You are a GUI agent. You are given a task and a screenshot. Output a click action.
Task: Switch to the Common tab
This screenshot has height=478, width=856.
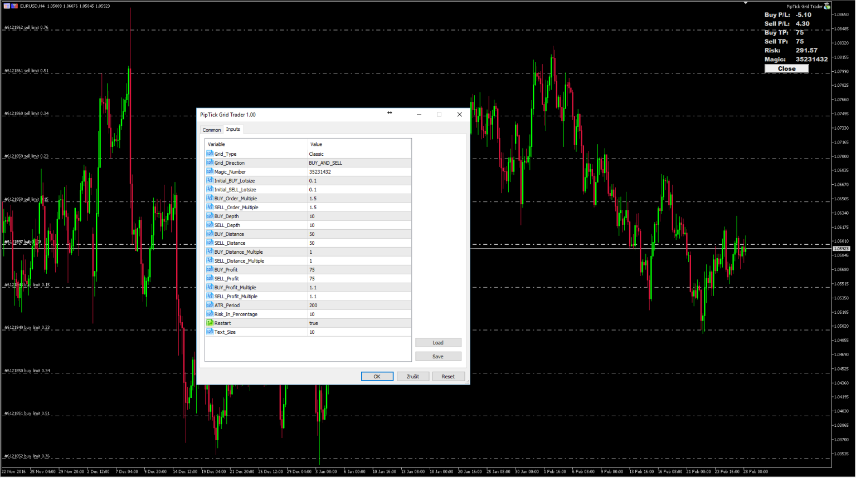(211, 129)
